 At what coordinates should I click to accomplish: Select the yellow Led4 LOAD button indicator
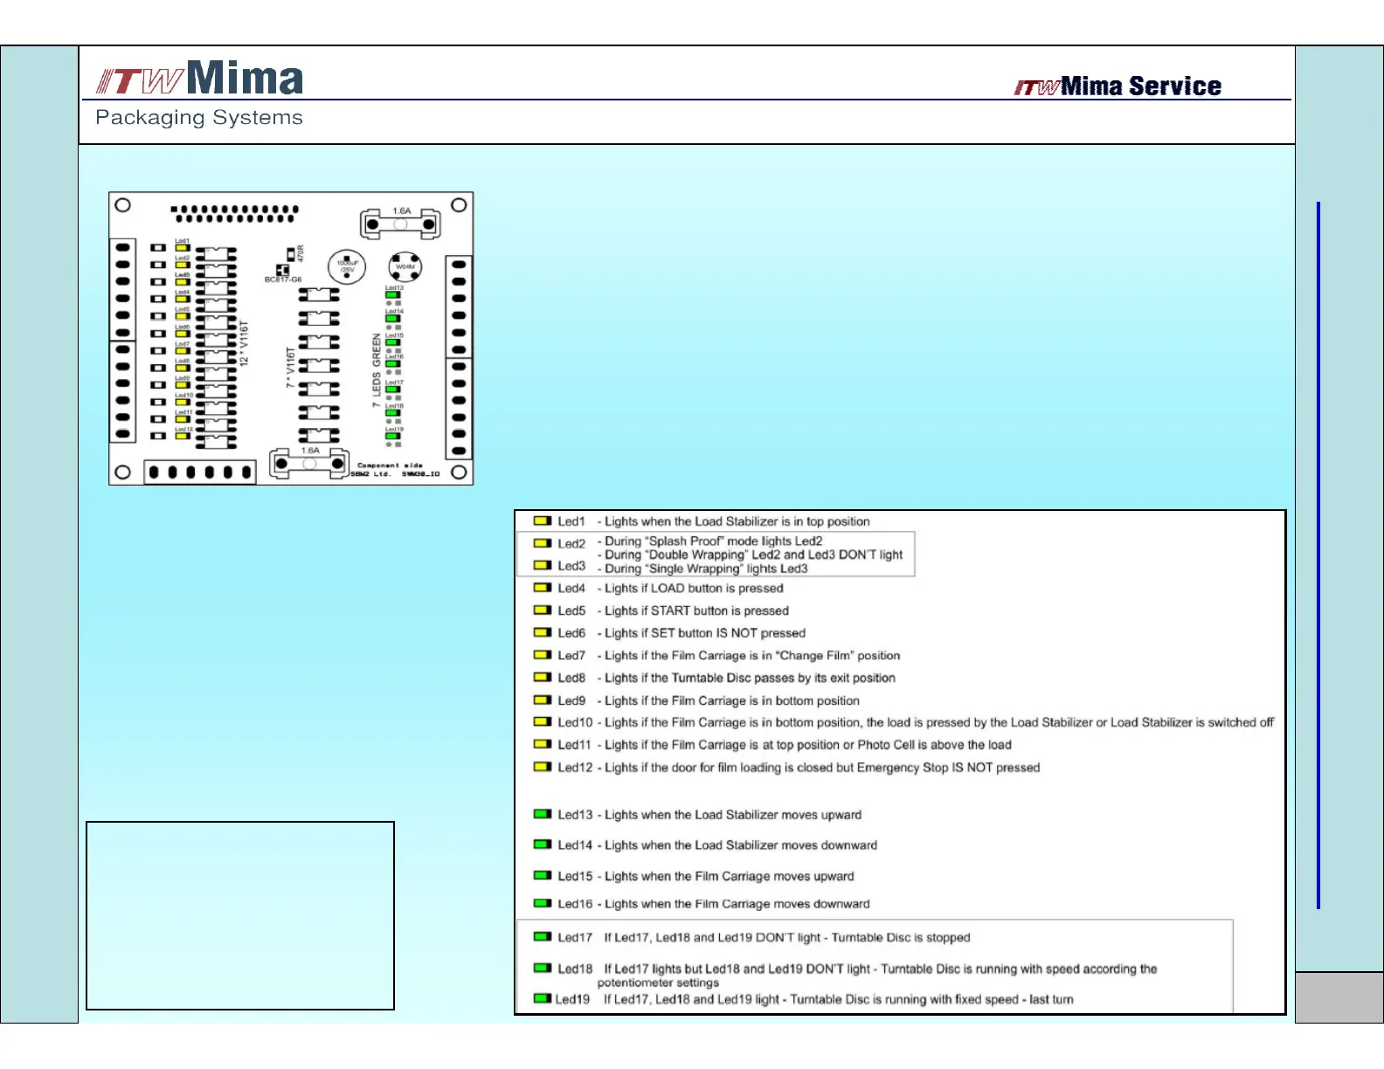[x=542, y=588]
